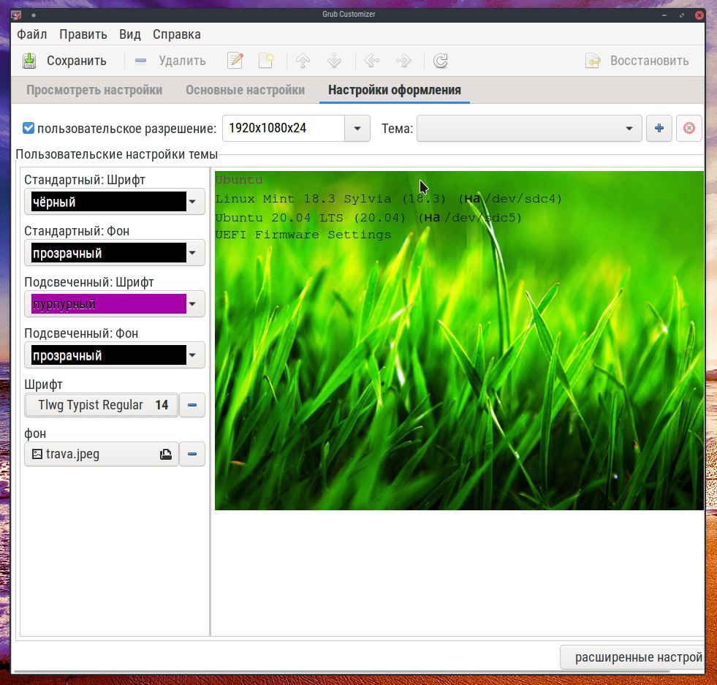Expand the resolution 1920x1080x24 dropdown arrow

pyautogui.click(x=357, y=129)
